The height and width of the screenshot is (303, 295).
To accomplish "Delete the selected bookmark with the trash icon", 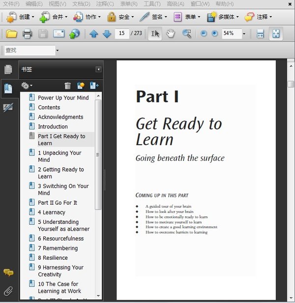I will click(x=68, y=86).
